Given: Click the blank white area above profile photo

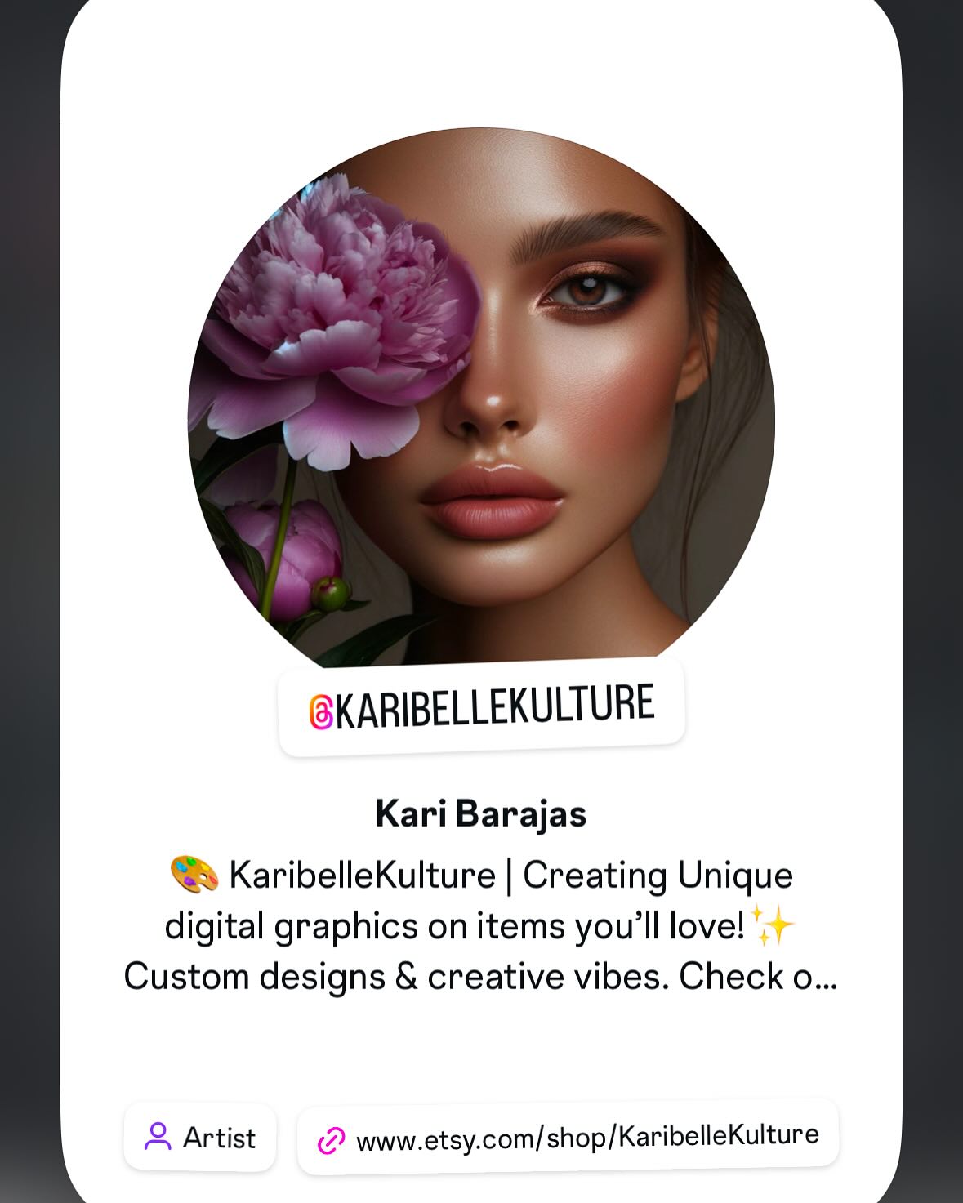Looking at the screenshot, I should click(x=481, y=65).
